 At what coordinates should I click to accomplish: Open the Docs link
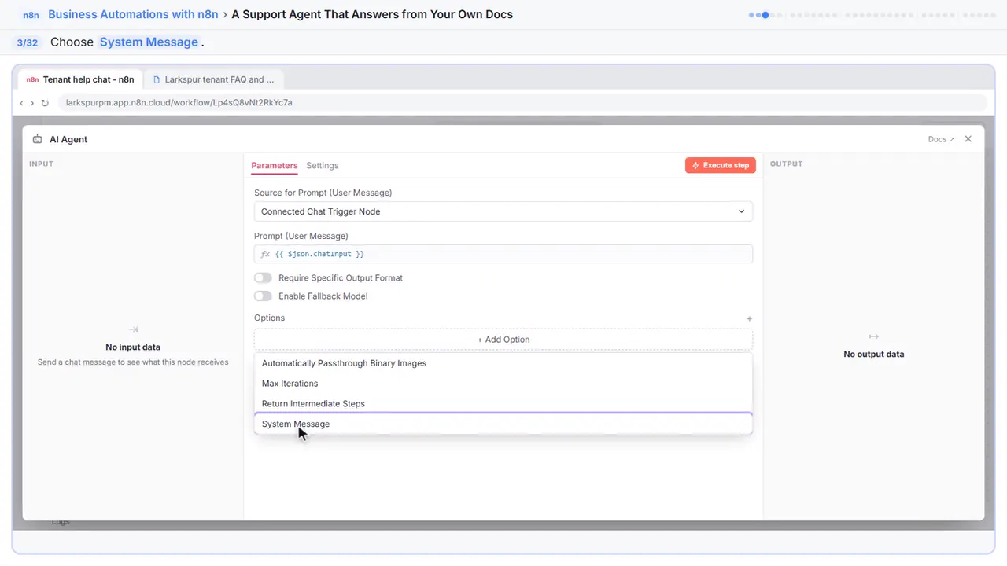[941, 139]
